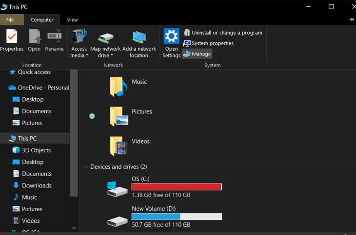Click the Rename icon in ribbon

pyautogui.click(x=54, y=36)
